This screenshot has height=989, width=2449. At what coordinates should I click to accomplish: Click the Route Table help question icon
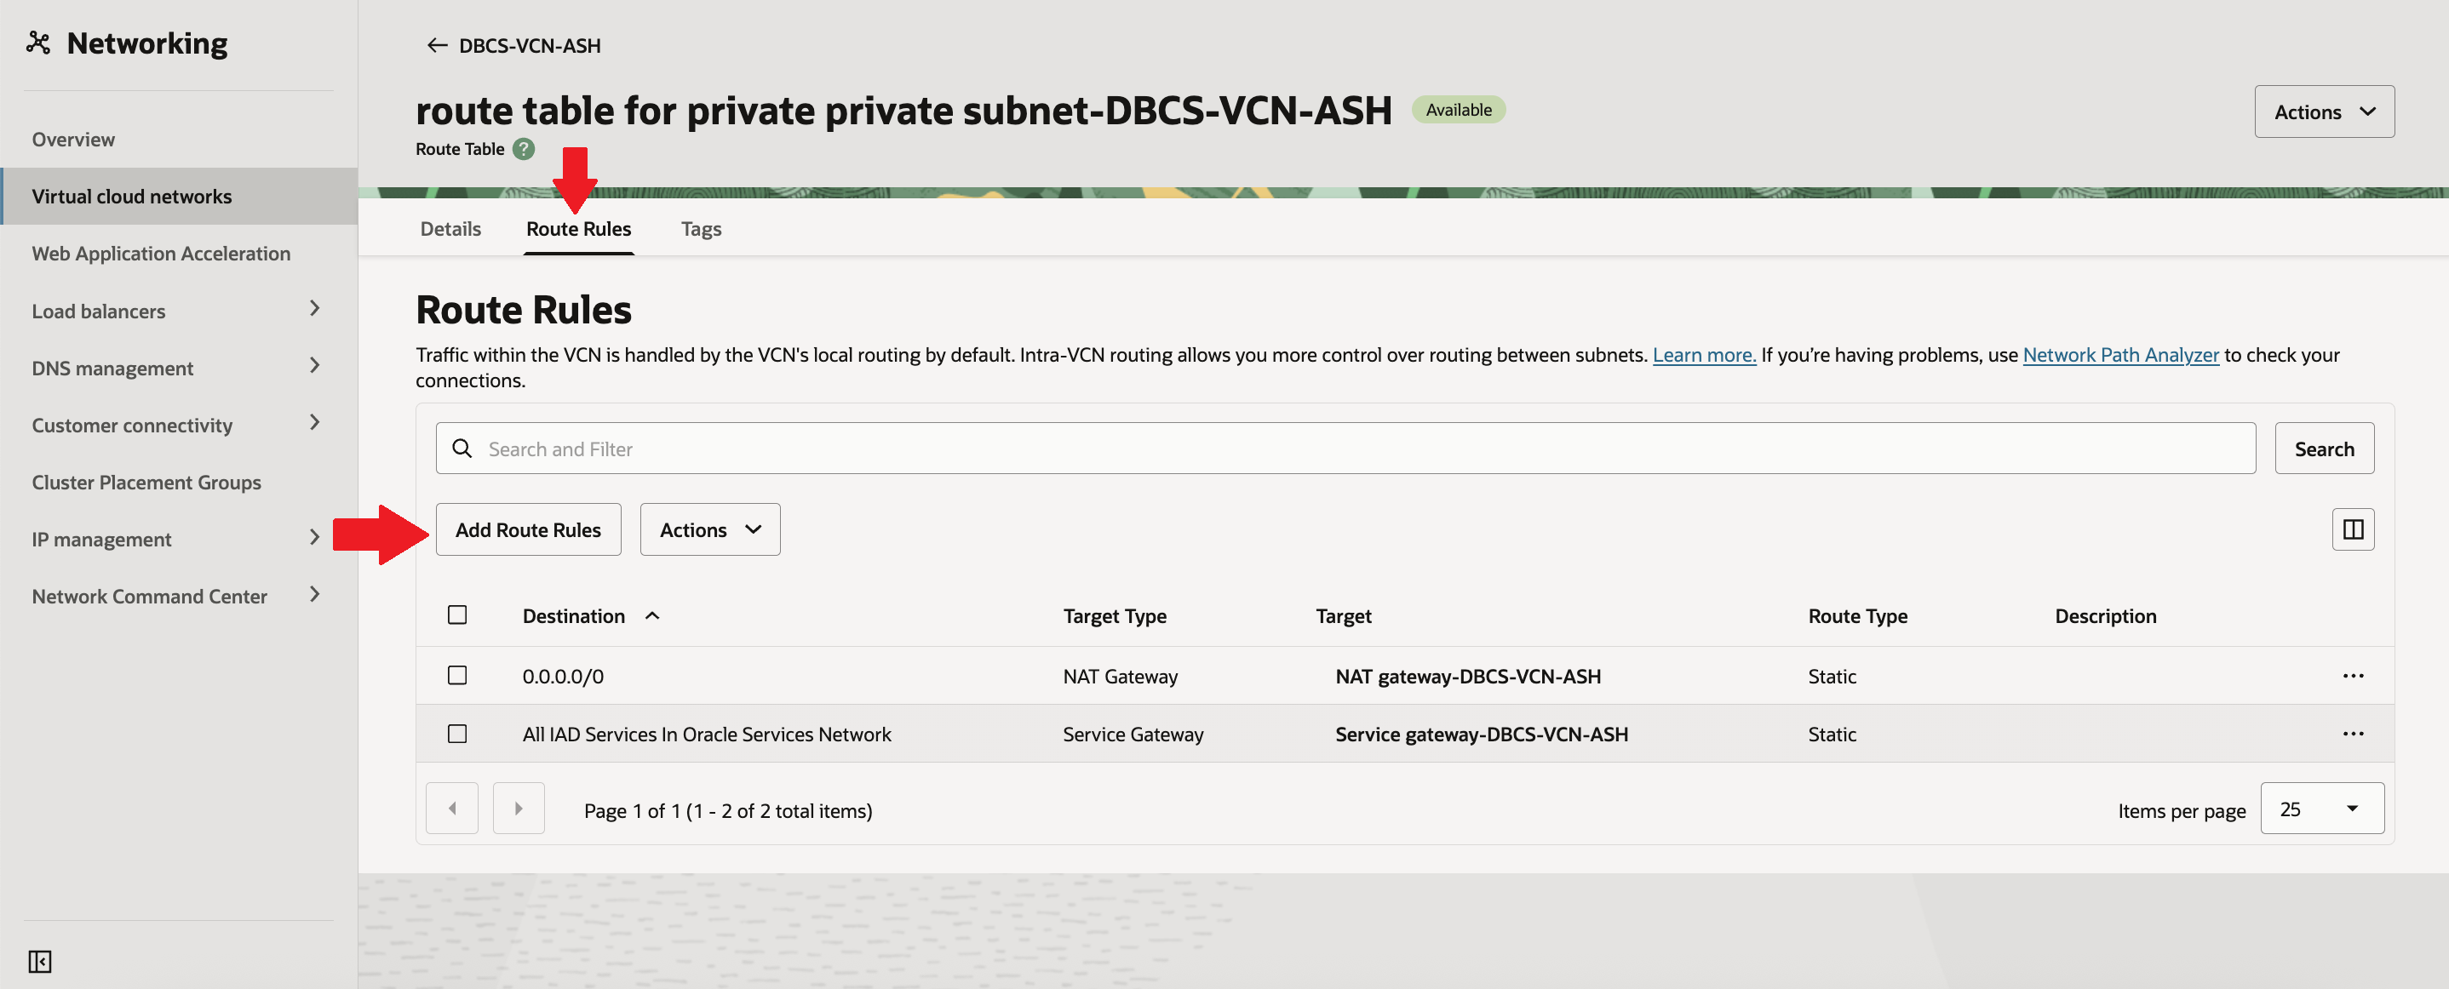524,149
